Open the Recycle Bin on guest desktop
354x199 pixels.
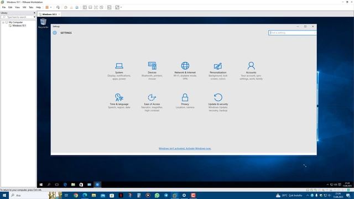pyautogui.click(x=43, y=23)
